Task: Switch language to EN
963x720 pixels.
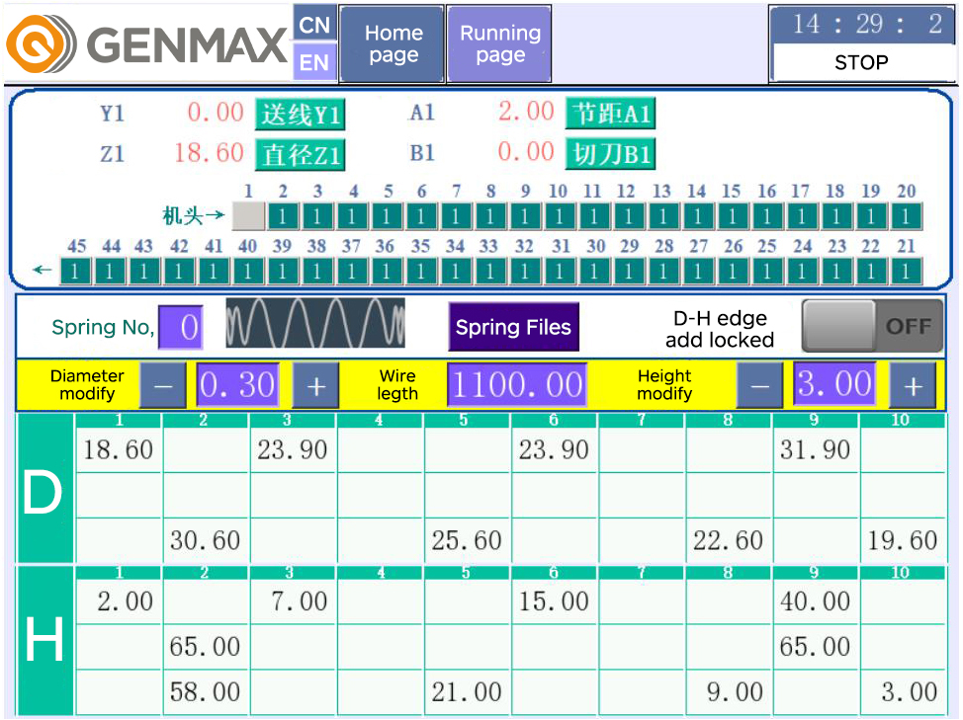Action: 314,63
